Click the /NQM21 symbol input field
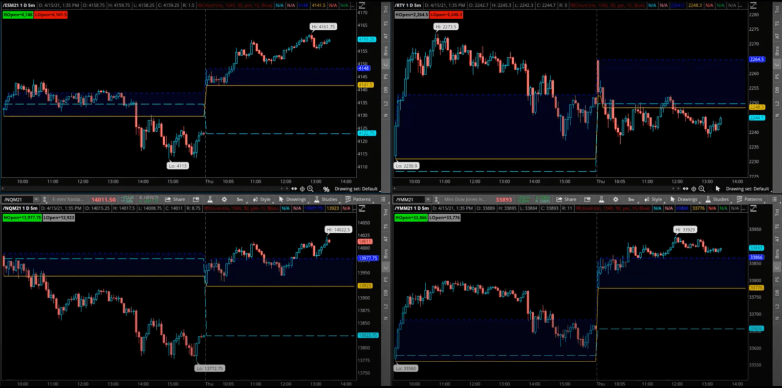 [18, 200]
